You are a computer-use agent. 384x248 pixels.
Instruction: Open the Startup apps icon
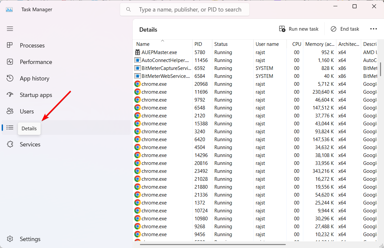click(10, 95)
